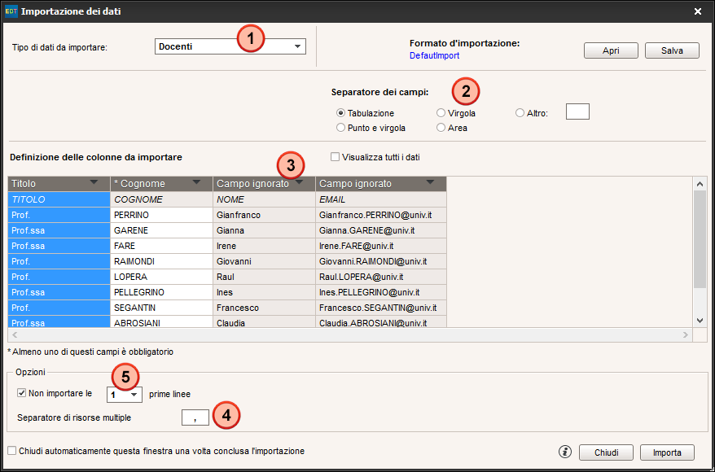The width and height of the screenshot is (715, 472).
Task: Select the PELLEGRINO surname cell
Action: pos(161,292)
